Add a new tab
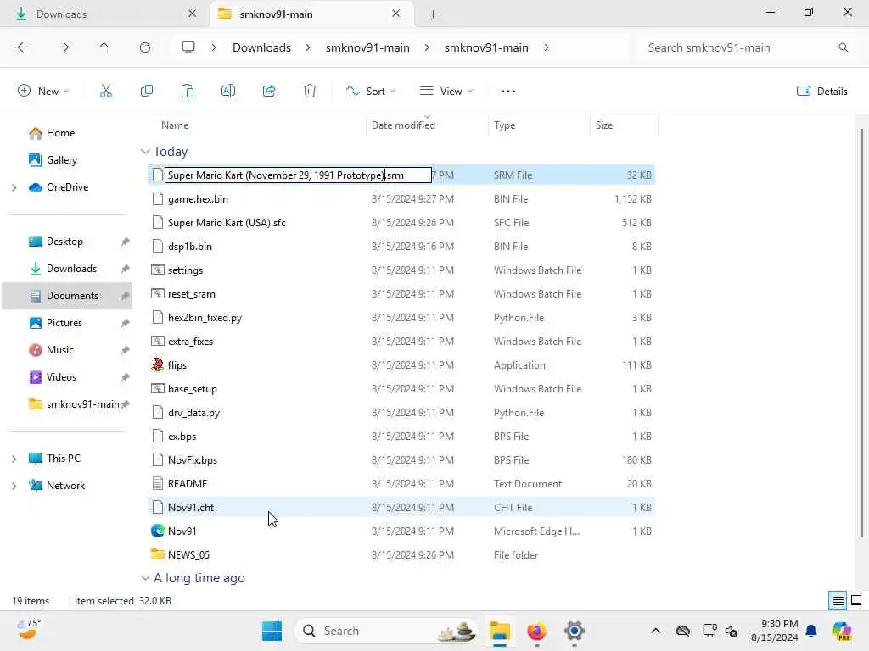Screen dimensions: 869x651 (x=434, y=14)
